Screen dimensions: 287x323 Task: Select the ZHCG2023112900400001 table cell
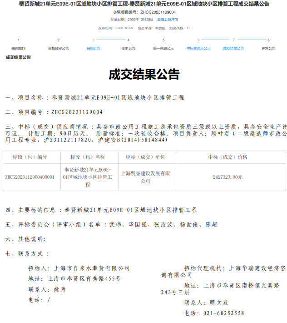30,177
